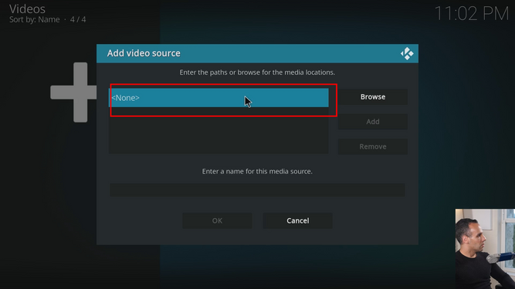Select the <None> path entry

tap(219, 98)
